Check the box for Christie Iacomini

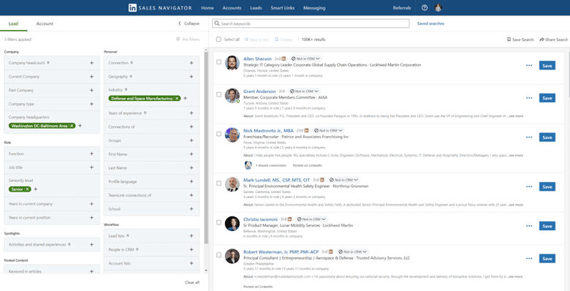click(218, 222)
